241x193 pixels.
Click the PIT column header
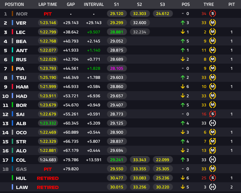[231, 4]
